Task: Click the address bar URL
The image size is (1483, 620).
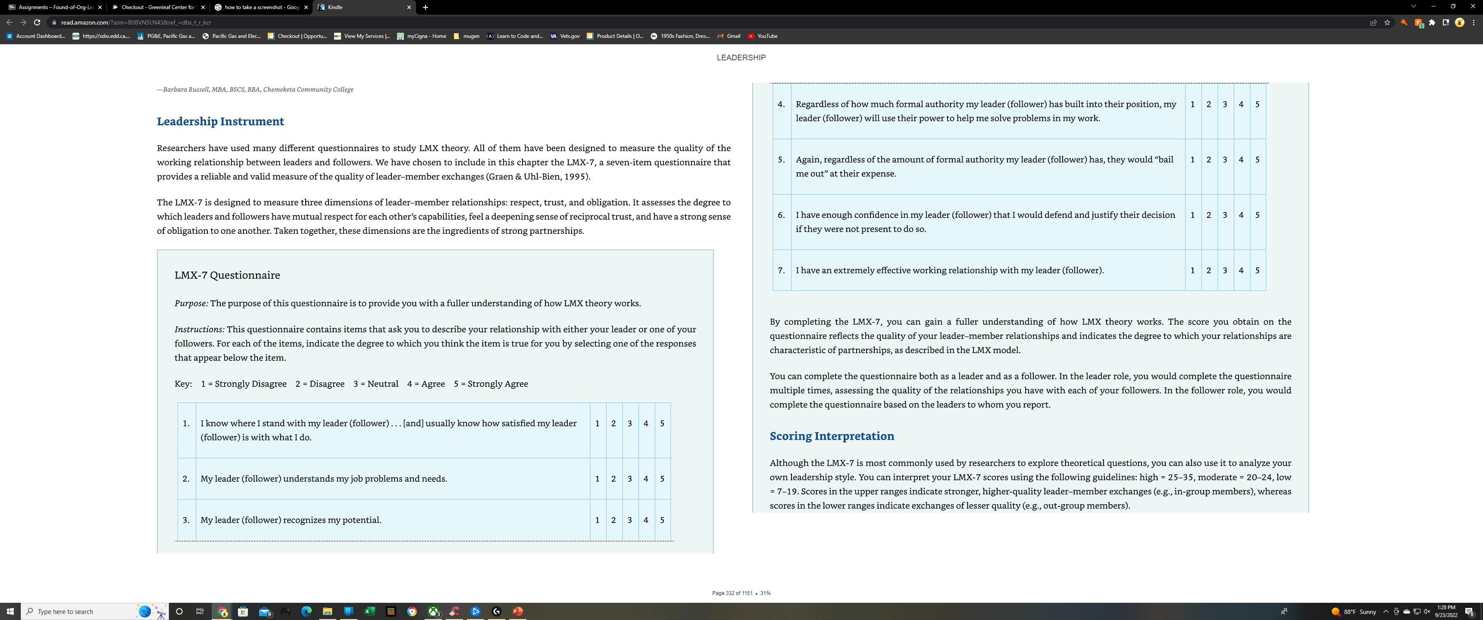Action: 136,22
